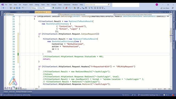Image resolution: width=176 pixels, height=99 pixels.
Task: Pin the BaseController.cs tab
Action: 48,12
